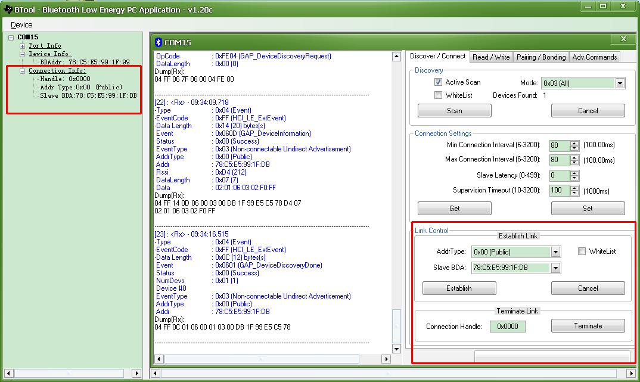
Task: Adjust Max Connection Interval spinner
Action: tap(574, 160)
